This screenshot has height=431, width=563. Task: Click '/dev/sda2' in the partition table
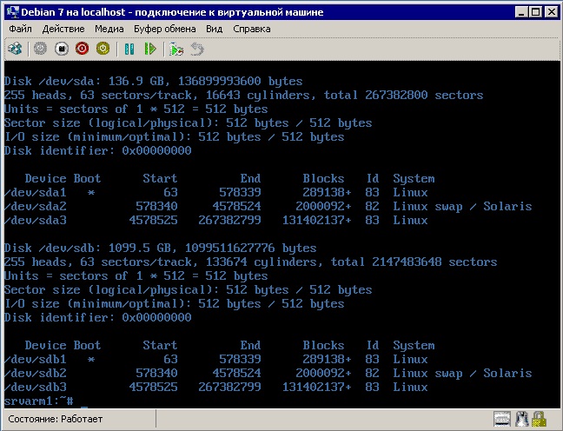click(36, 206)
